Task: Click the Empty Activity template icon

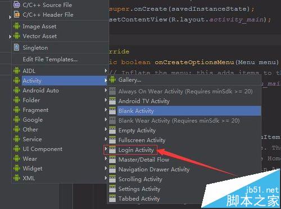Action: coord(112,130)
